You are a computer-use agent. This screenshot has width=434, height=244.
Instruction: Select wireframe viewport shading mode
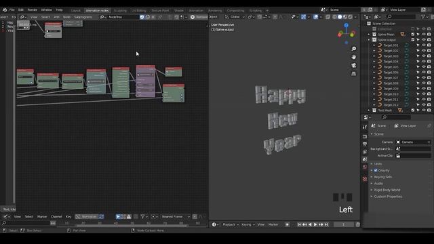pos(334,17)
